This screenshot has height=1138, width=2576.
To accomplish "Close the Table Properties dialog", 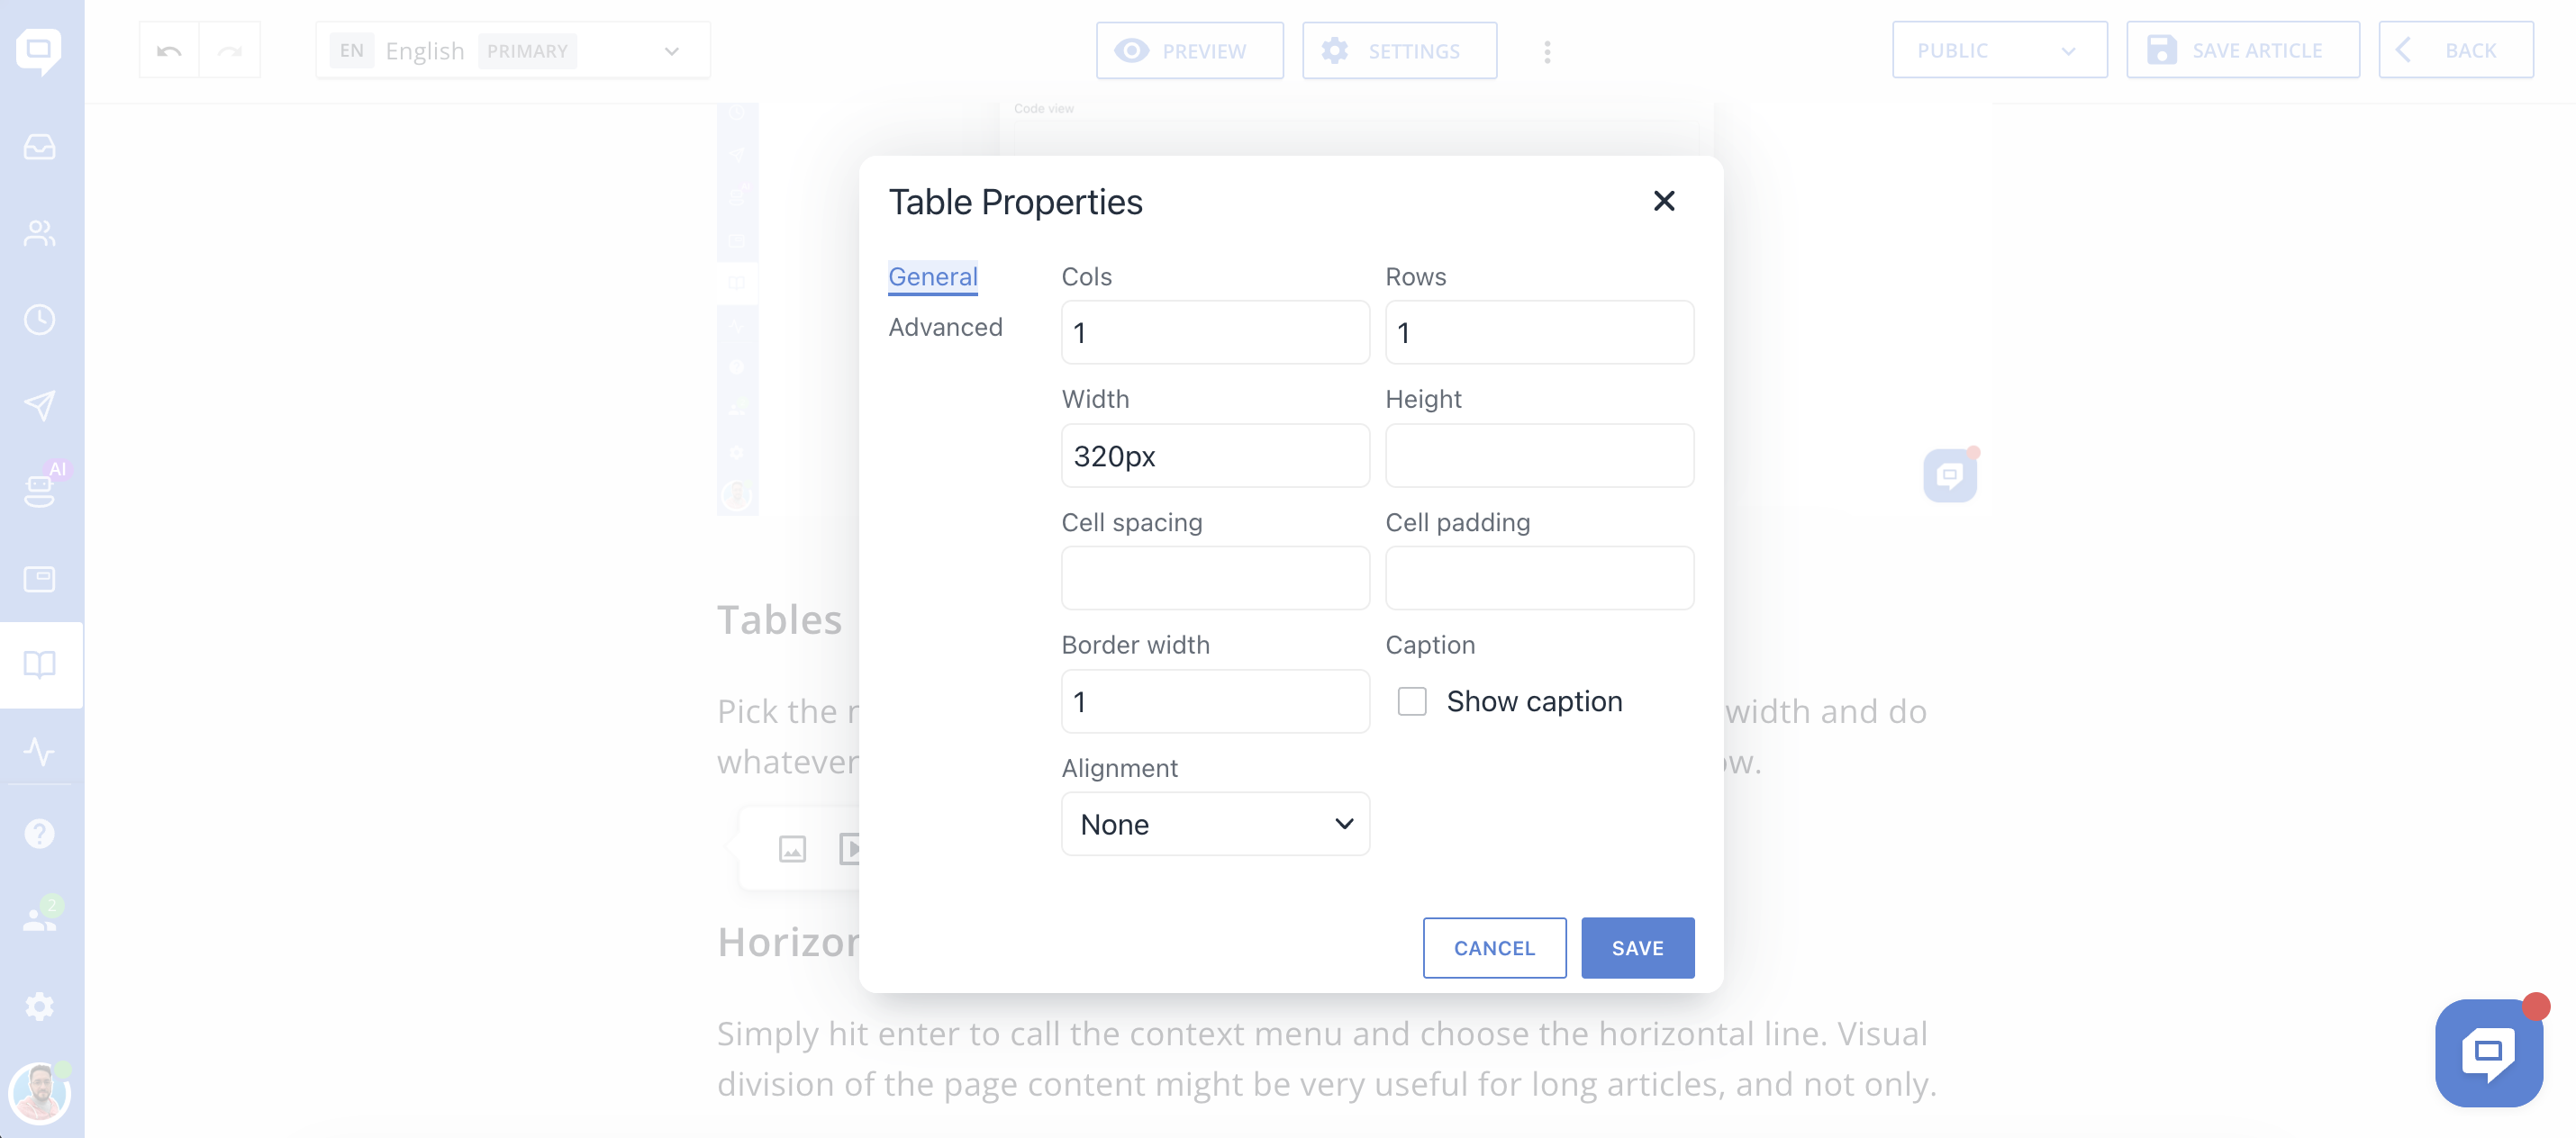I will pos(1664,202).
